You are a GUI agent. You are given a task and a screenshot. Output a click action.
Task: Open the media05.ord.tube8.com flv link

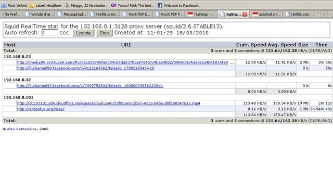pyautogui.click(x=123, y=62)
